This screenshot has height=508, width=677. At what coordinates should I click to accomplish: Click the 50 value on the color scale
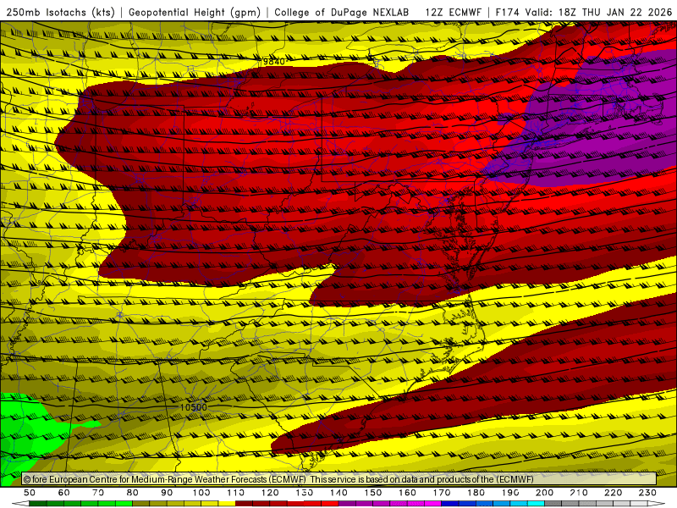pyautogui.click(x=30, y=493)
